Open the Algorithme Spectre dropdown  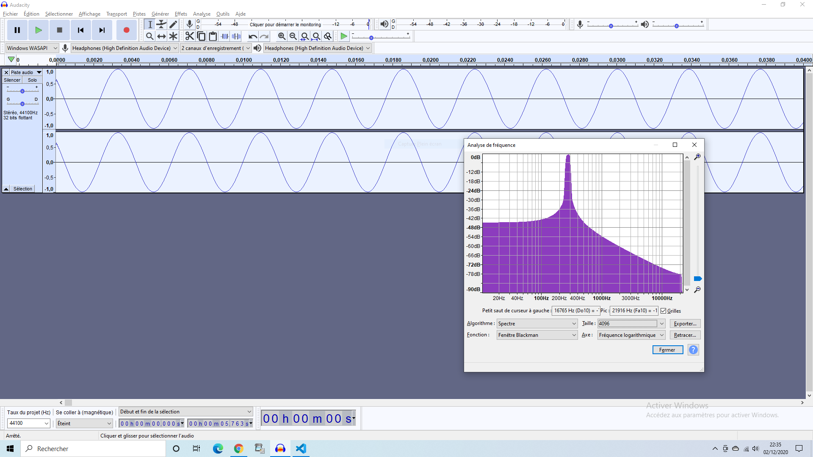click(537, 324)
